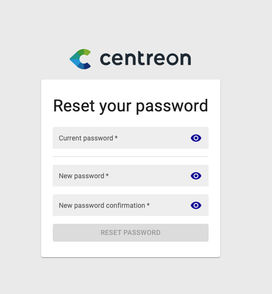Focus the New password input field
This screenshot has width=272, height=294.
tap(131, 175)
